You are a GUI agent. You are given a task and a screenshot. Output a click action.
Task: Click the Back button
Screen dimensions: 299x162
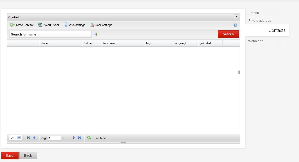(x=28, y=156)
